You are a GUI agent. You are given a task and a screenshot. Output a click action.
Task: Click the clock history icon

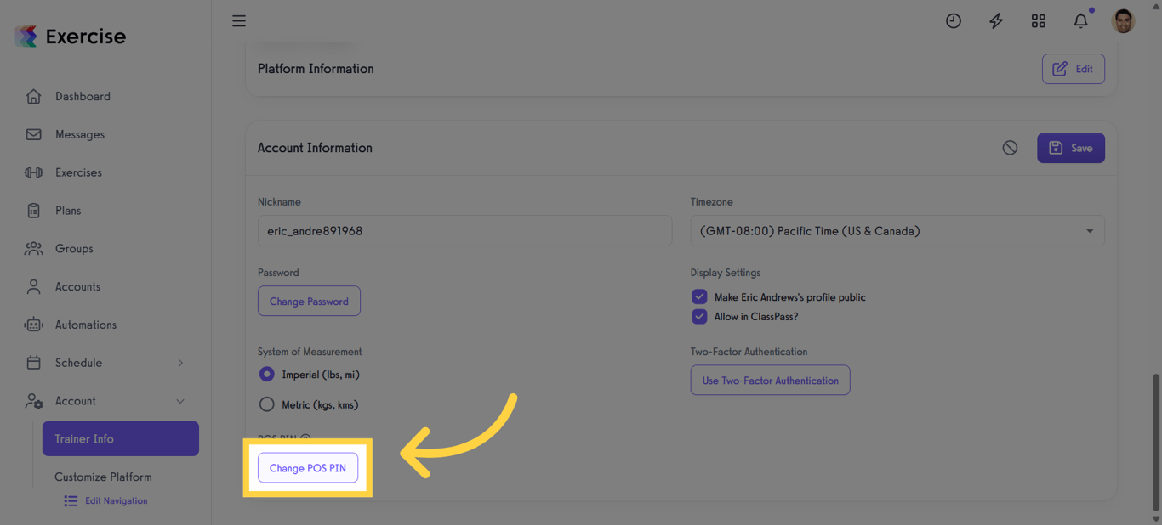(954, 21)
